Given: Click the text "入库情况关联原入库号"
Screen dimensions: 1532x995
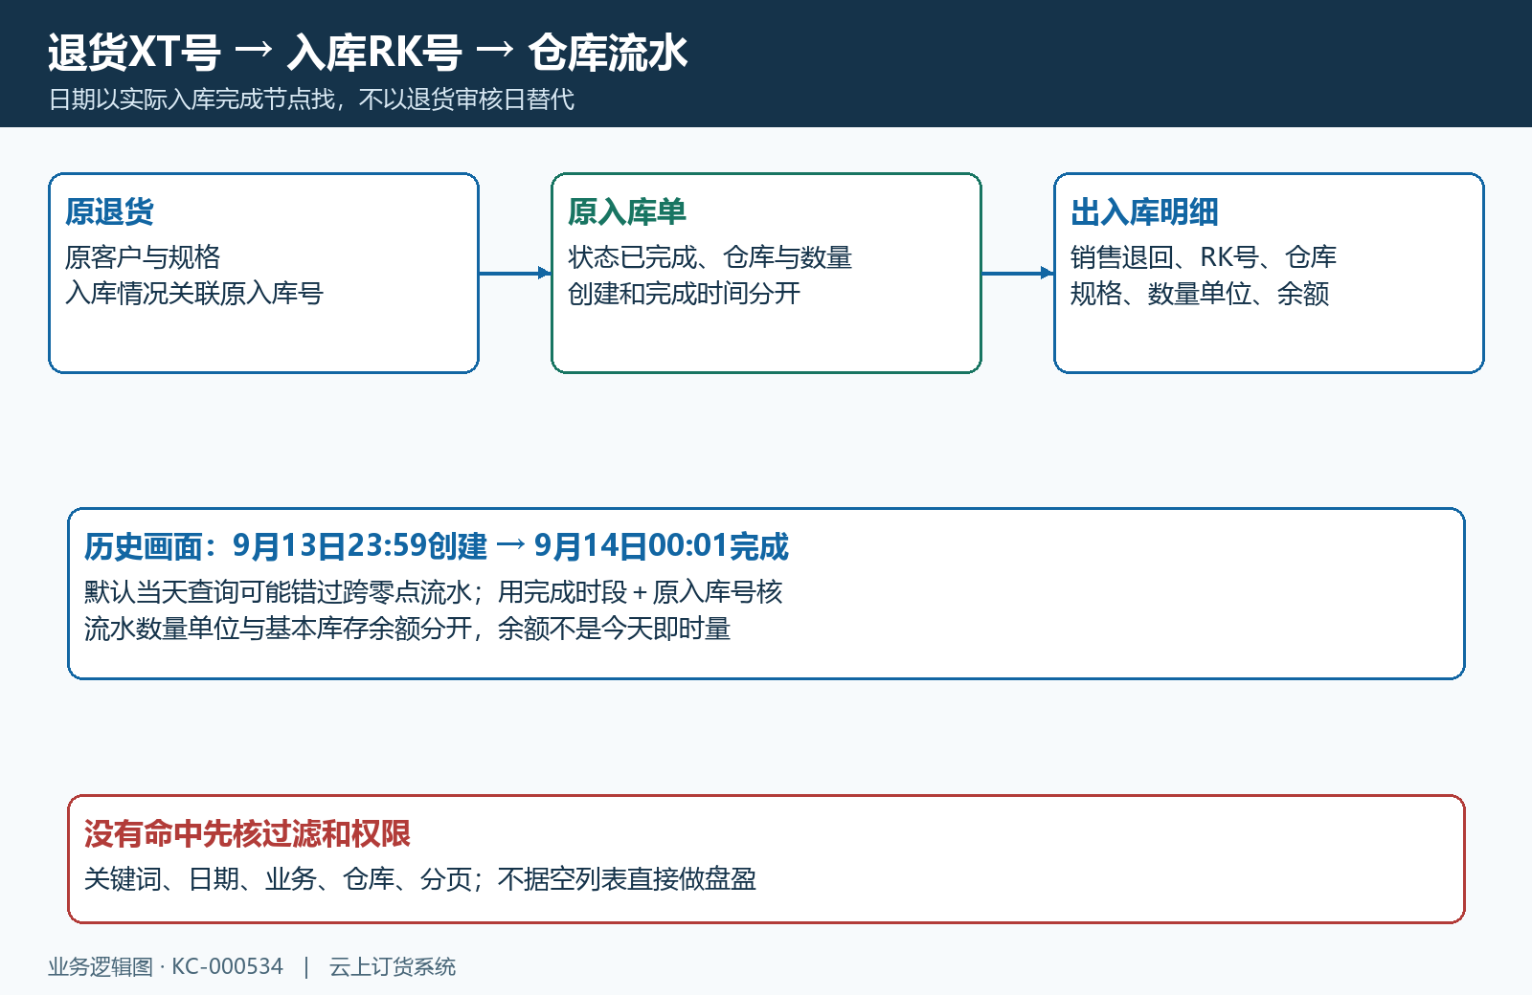Looking at the screenshot, I should (x=194, y=293).
